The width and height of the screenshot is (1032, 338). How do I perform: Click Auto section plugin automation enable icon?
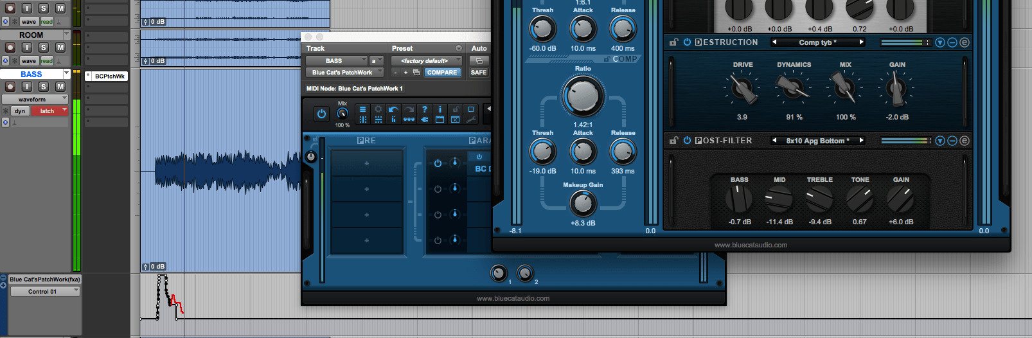[479, 61]
